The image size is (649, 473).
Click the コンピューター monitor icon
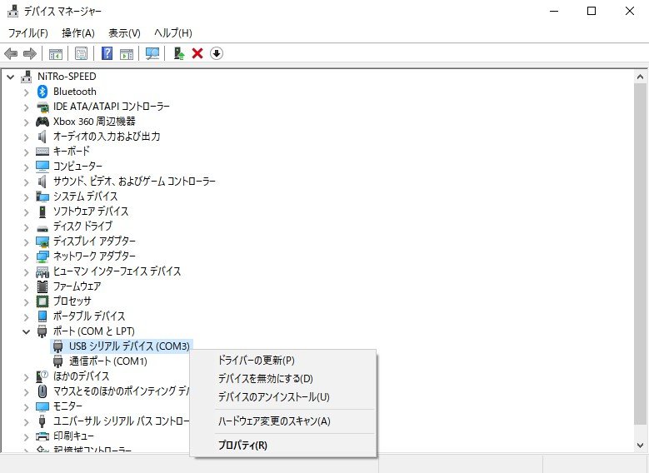coord(42,167)
